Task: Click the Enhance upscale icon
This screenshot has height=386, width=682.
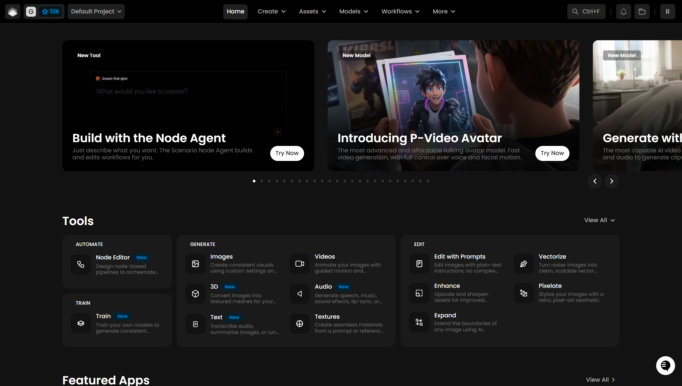Action: click(x=419, y=293)
